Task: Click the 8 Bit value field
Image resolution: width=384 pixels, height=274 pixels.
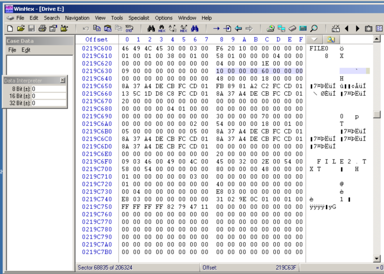Action: click(49, 89)
